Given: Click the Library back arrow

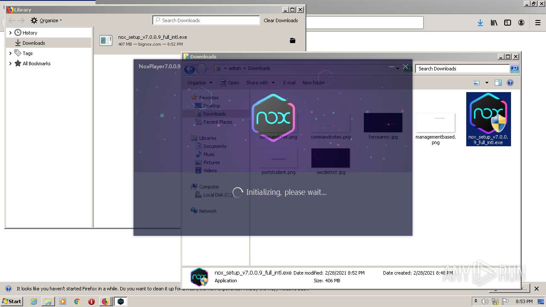Looking at the screenshot, I should [x=12, y=20].
